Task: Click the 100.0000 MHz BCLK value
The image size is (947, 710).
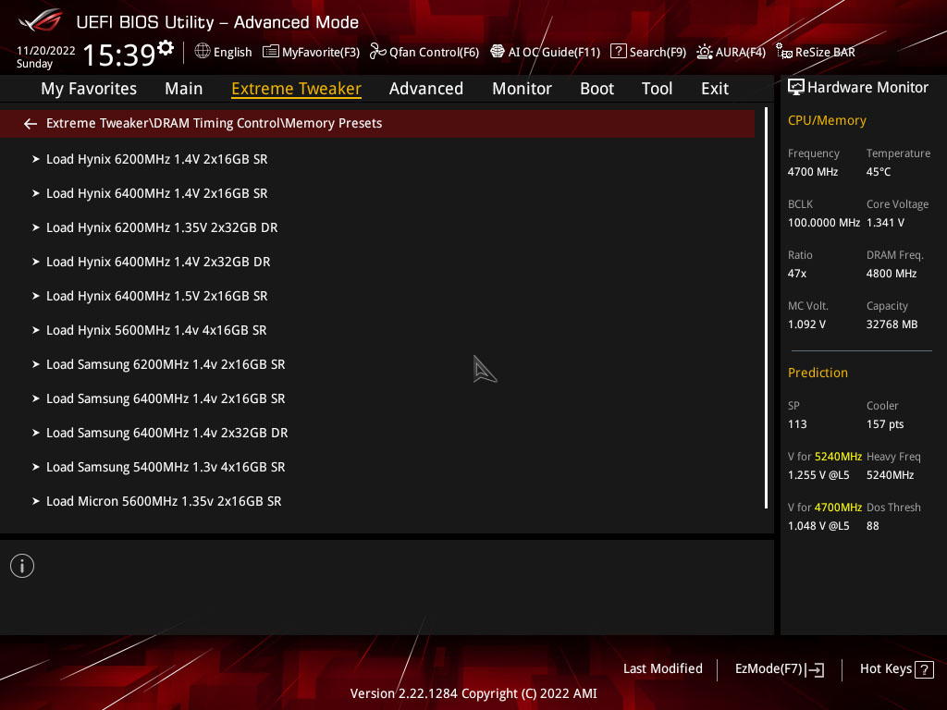Action: [x=823, y=223]
